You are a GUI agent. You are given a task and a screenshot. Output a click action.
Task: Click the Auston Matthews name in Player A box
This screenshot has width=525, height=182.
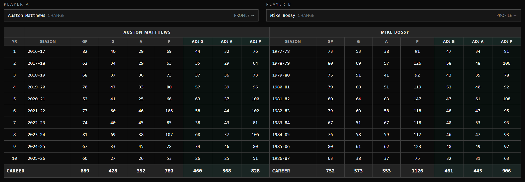point(26,16)
